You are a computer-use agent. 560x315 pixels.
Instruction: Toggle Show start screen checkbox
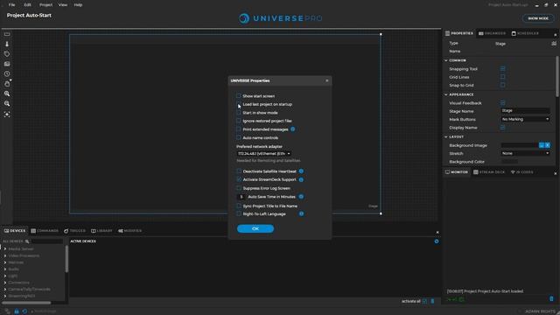(239, 96)
